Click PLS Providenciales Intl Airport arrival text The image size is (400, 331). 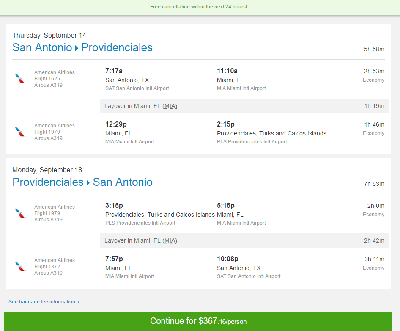click(x=252, y=142)
